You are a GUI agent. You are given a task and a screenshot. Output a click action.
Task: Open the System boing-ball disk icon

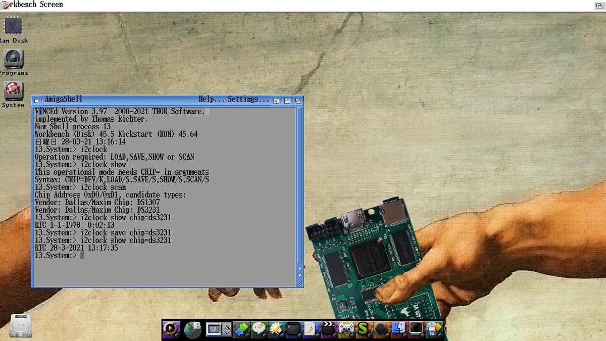14,91
